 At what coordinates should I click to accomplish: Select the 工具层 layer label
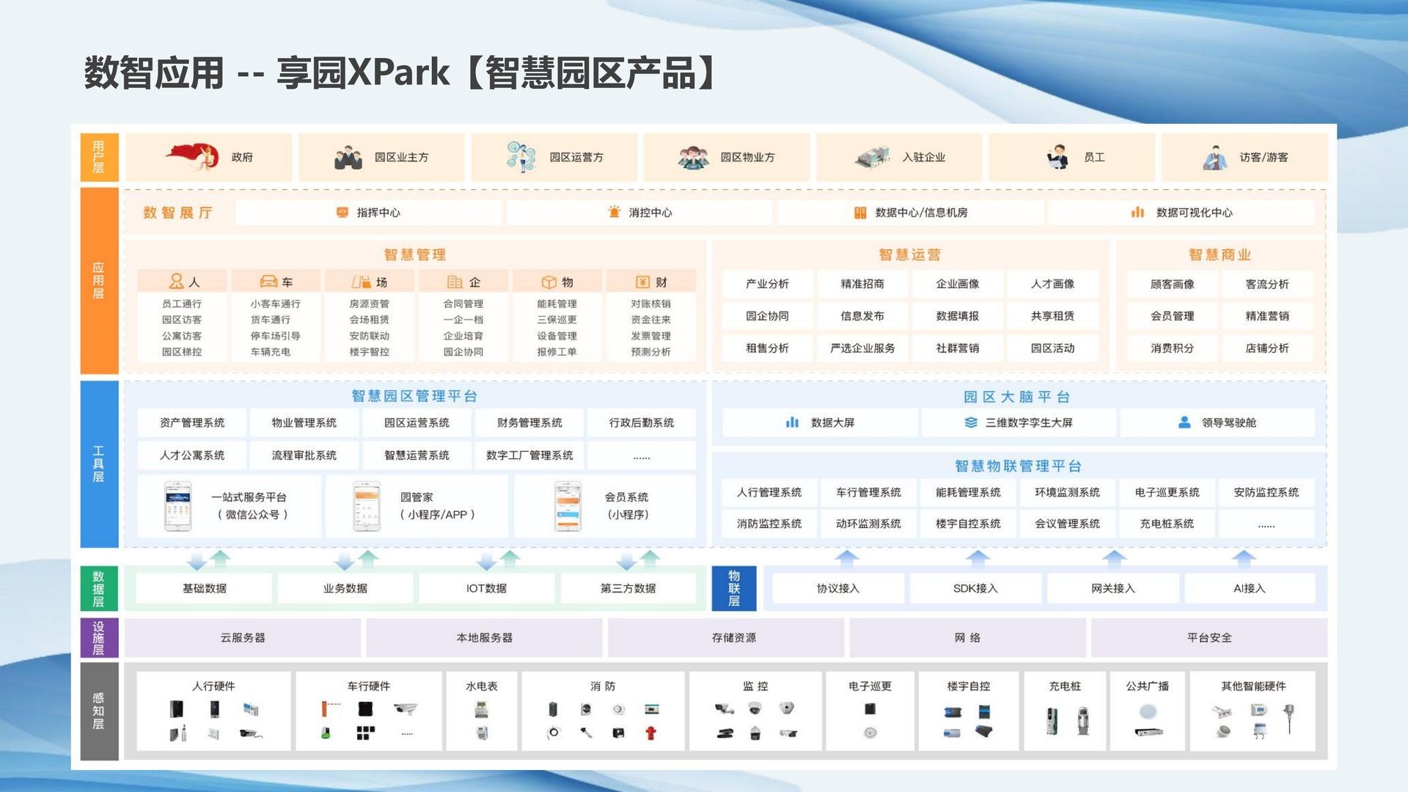pos(98,463)
